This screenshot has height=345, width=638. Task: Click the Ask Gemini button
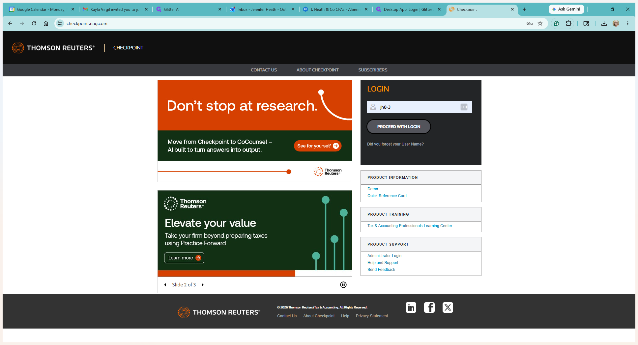click(566, 9)
